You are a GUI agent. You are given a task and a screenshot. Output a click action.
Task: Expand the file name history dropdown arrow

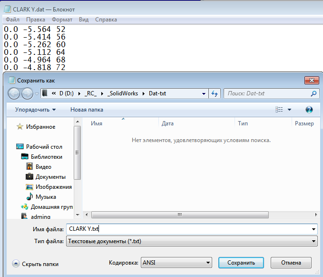(313, 229)
